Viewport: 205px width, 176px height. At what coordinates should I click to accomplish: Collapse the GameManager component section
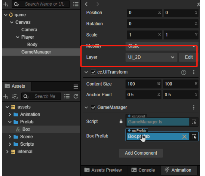86,107
